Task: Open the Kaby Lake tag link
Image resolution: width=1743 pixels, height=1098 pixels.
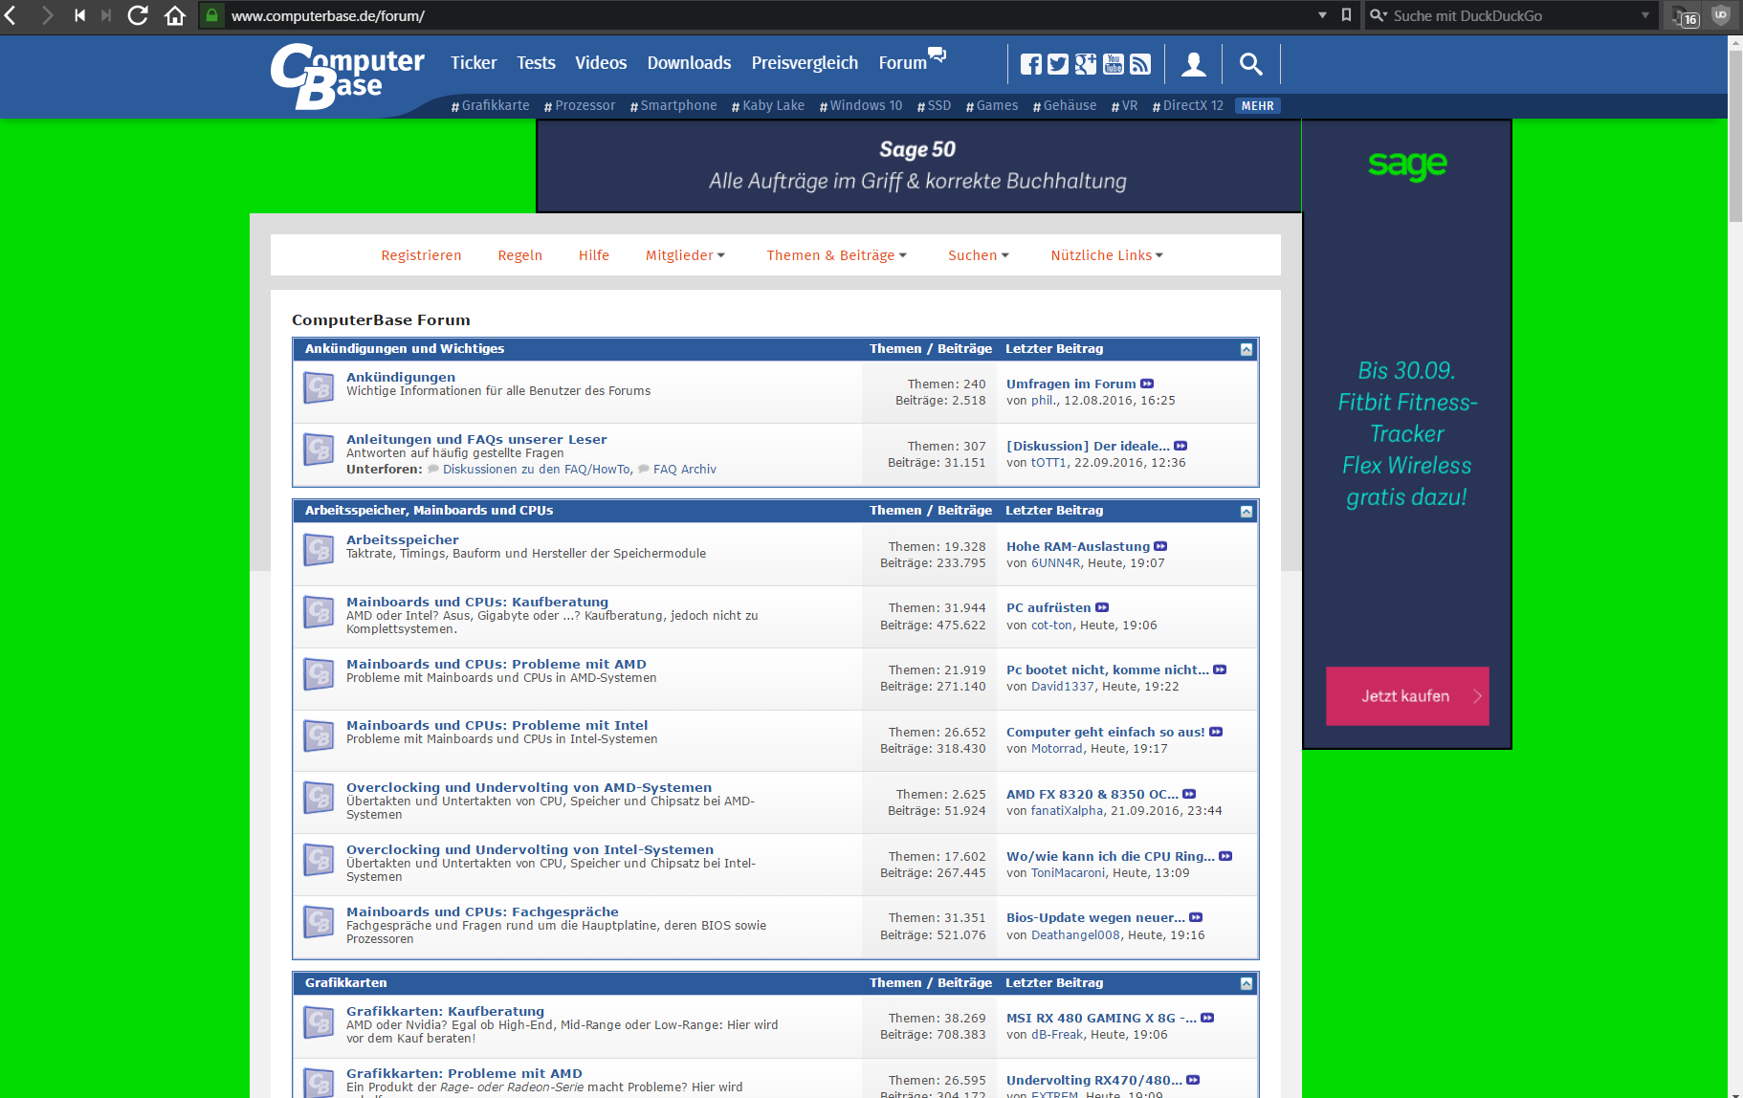Action: [x=768, y=106]
